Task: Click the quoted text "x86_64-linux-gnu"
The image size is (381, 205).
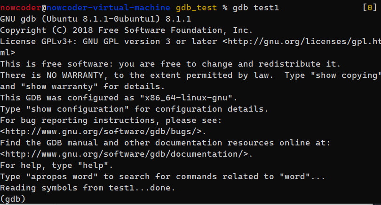Action: [x=186, y=98]
